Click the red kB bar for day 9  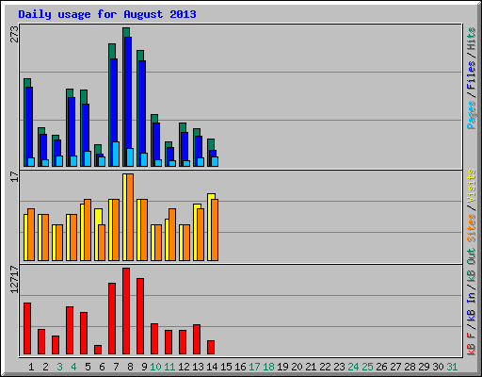[x=140, y=317]
